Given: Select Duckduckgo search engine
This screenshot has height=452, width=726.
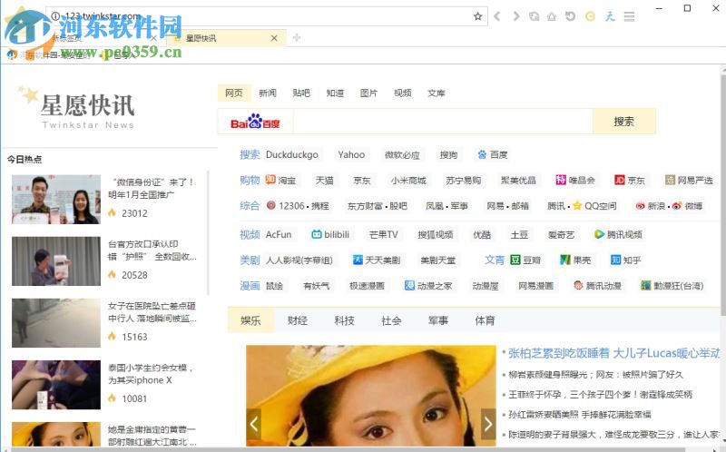Looking at the screenshot, I should tap(291, 154).
